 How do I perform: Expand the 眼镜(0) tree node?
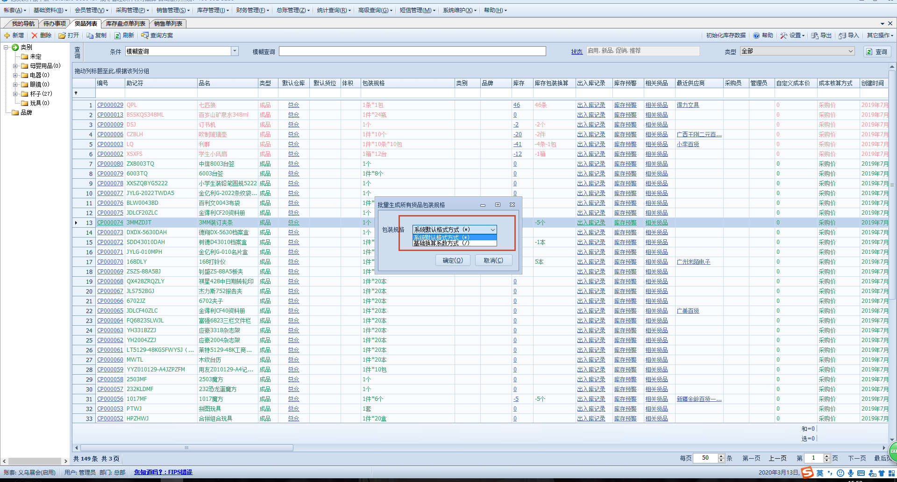[15, 84]
